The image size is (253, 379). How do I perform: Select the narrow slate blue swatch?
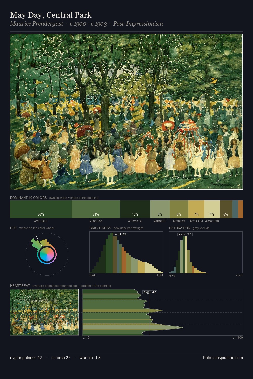point(235,209)
